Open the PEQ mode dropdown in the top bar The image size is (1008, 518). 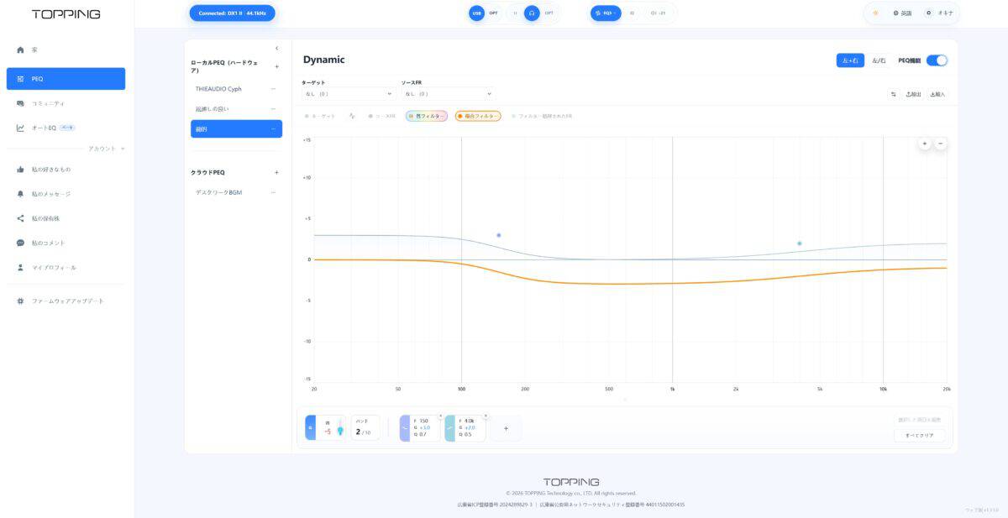tap(605, 13)
